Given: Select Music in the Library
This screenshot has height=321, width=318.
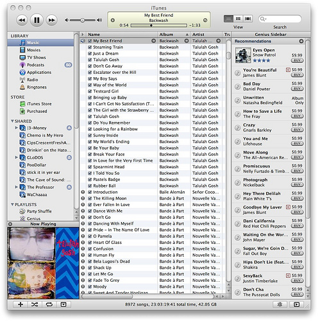Looking at the screenshot, I should coord(40,42).
